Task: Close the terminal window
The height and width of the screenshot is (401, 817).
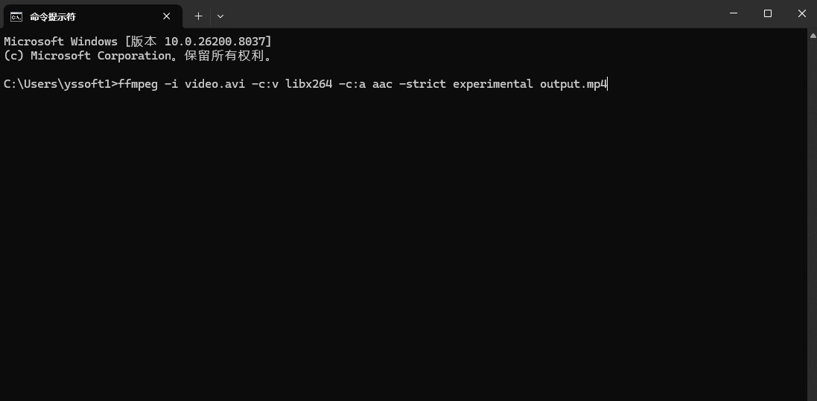Action: click(802, 13)
